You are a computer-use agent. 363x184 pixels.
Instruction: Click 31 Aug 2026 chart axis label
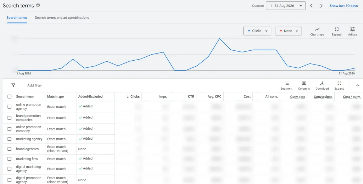(347, 74)
